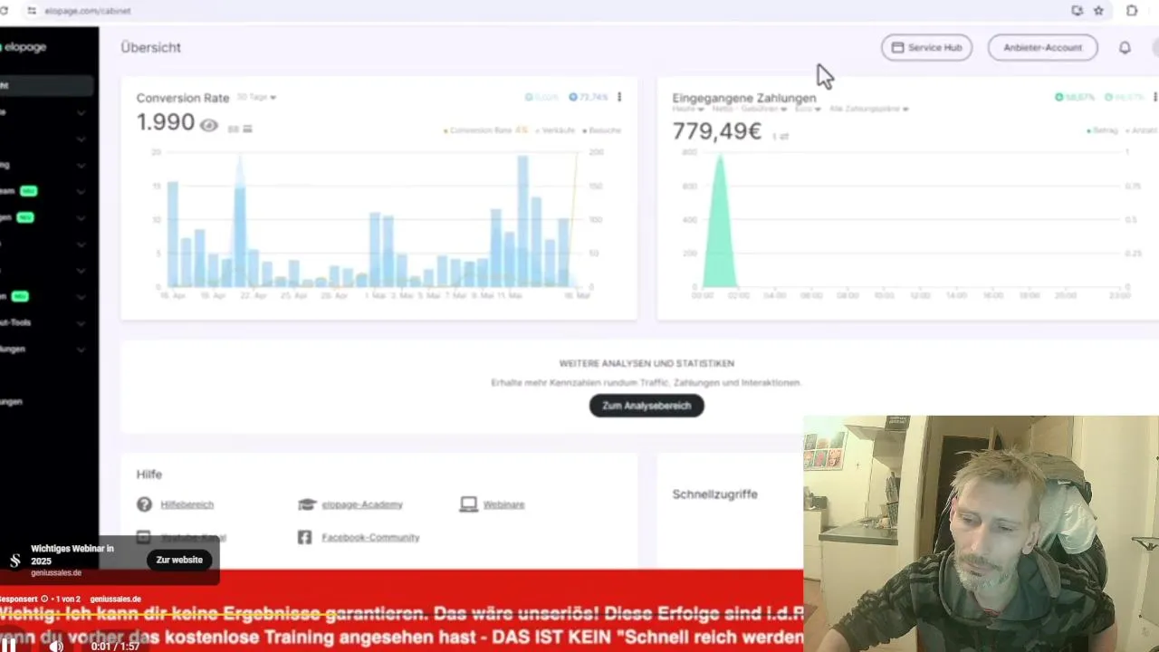Image resolution: width=1159 pixels, height=652 pixels.
Task: Click the Hilfe section heading
Action: 149,475
